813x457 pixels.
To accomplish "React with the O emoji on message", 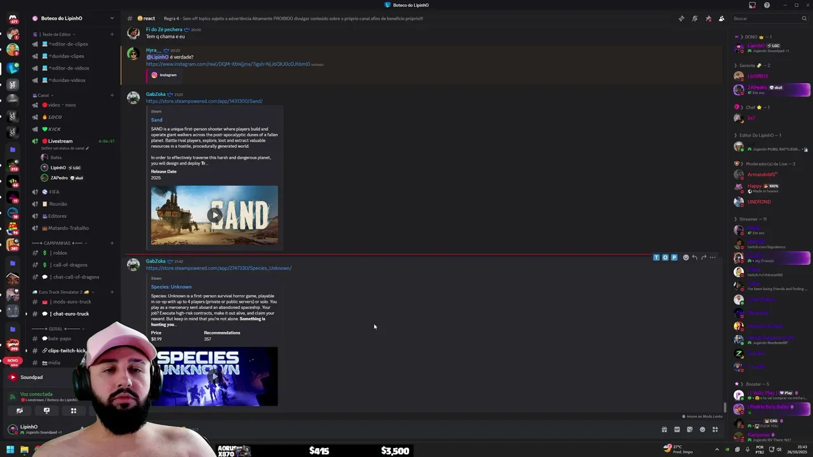I will click(x=665, y=258).
